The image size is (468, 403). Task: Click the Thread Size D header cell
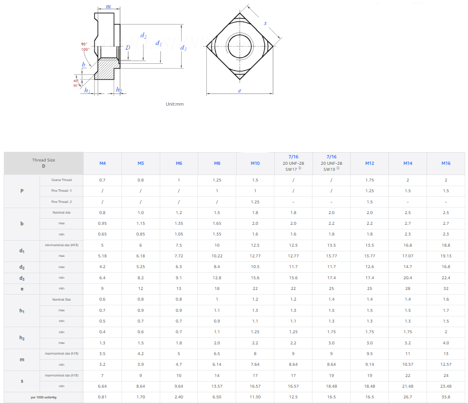tap(44, 163)
